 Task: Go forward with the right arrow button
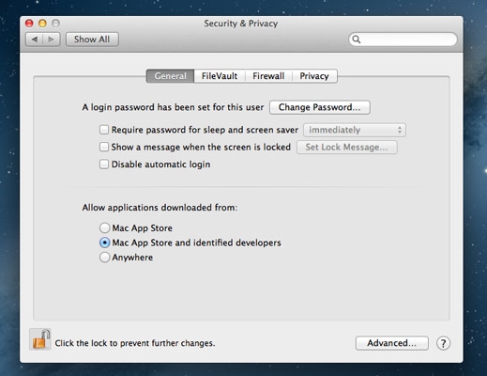coord(52,39)
